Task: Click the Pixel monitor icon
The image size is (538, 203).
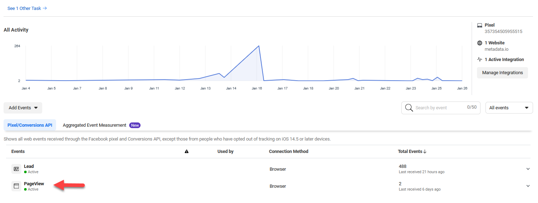Action: pos(479,25)
